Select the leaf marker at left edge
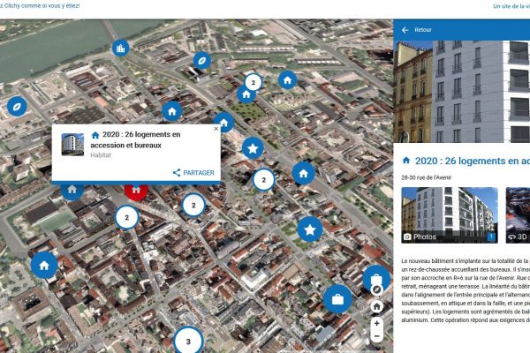 pos(16,106)
